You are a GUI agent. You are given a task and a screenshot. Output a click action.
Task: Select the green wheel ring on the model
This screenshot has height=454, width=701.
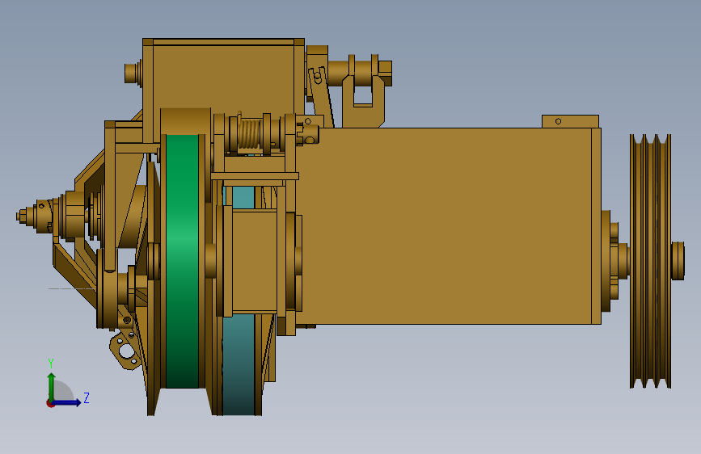[182, 261]
